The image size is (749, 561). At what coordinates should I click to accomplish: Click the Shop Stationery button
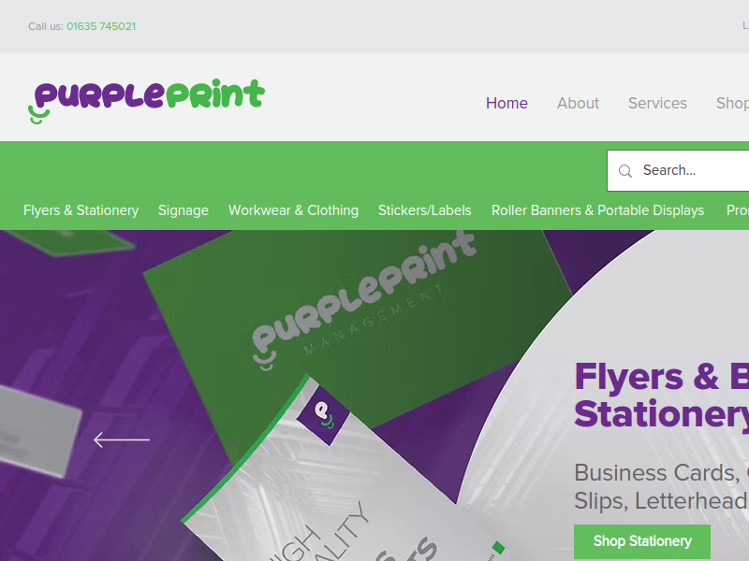642,541
